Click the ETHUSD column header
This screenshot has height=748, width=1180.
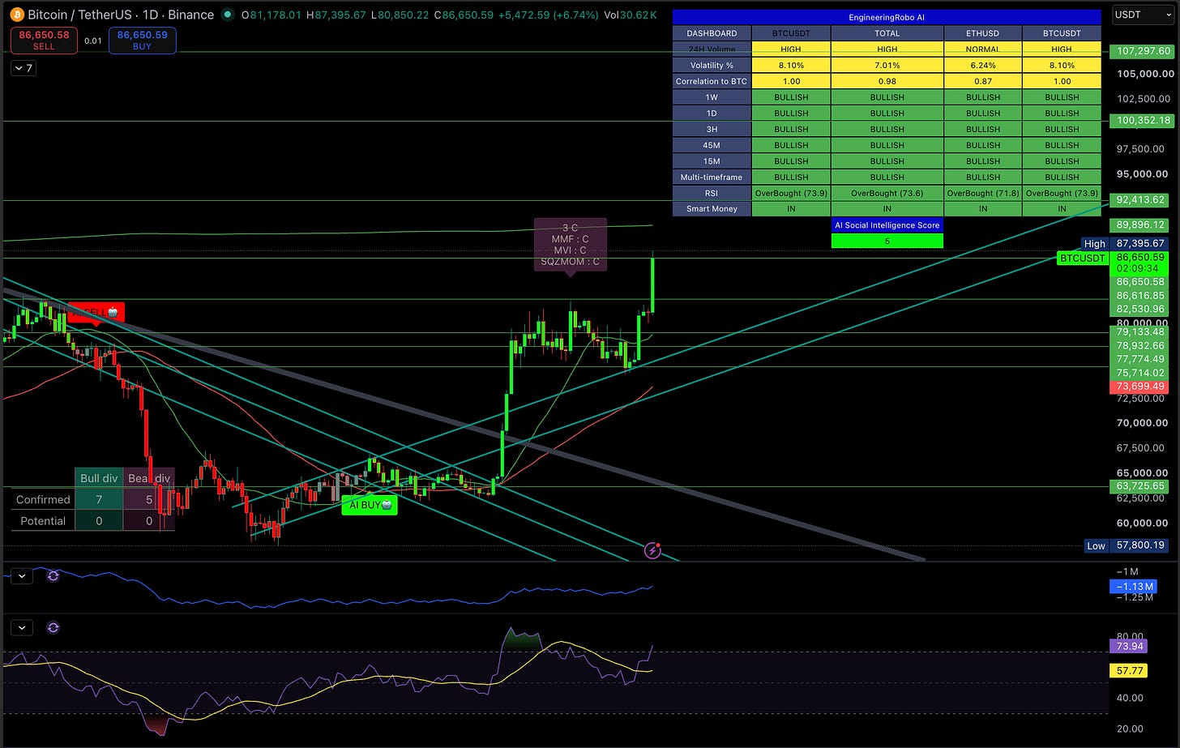(983, 33)
